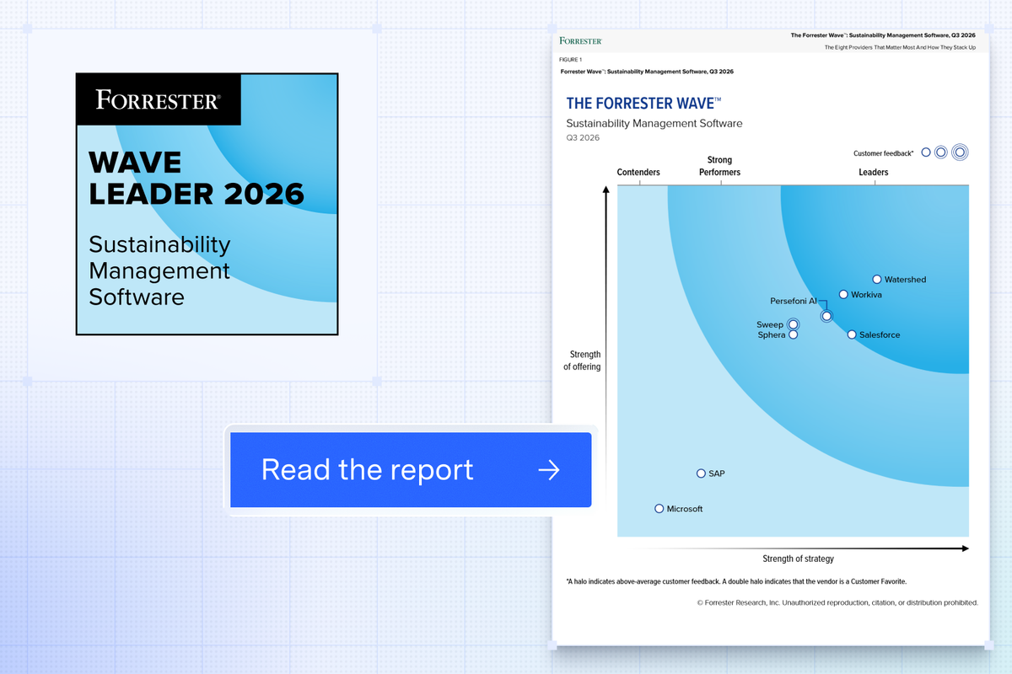Click the double halo customer feedback legend icon
The image size is (1012, 674).
click(959, 152)
